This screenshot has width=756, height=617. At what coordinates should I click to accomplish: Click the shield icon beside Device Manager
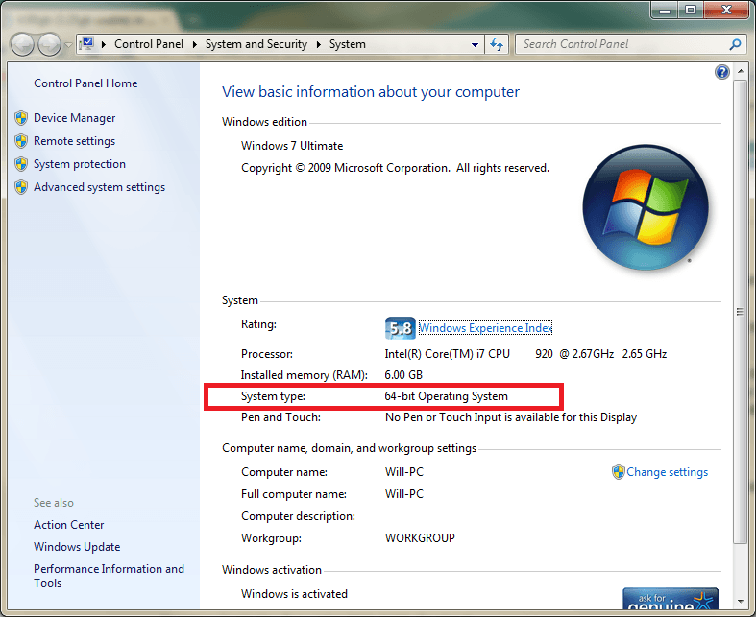click(21, 118)
